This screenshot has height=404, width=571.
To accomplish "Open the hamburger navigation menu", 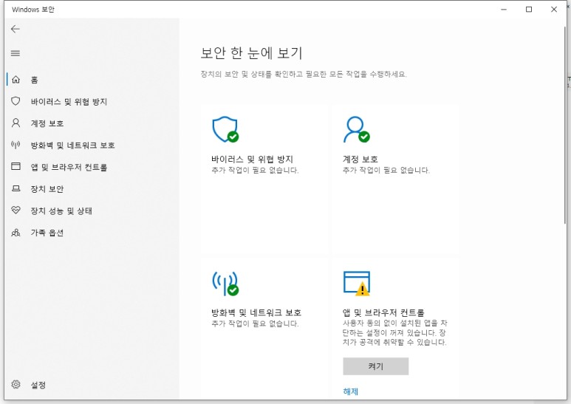I will [x=16, y=53].
